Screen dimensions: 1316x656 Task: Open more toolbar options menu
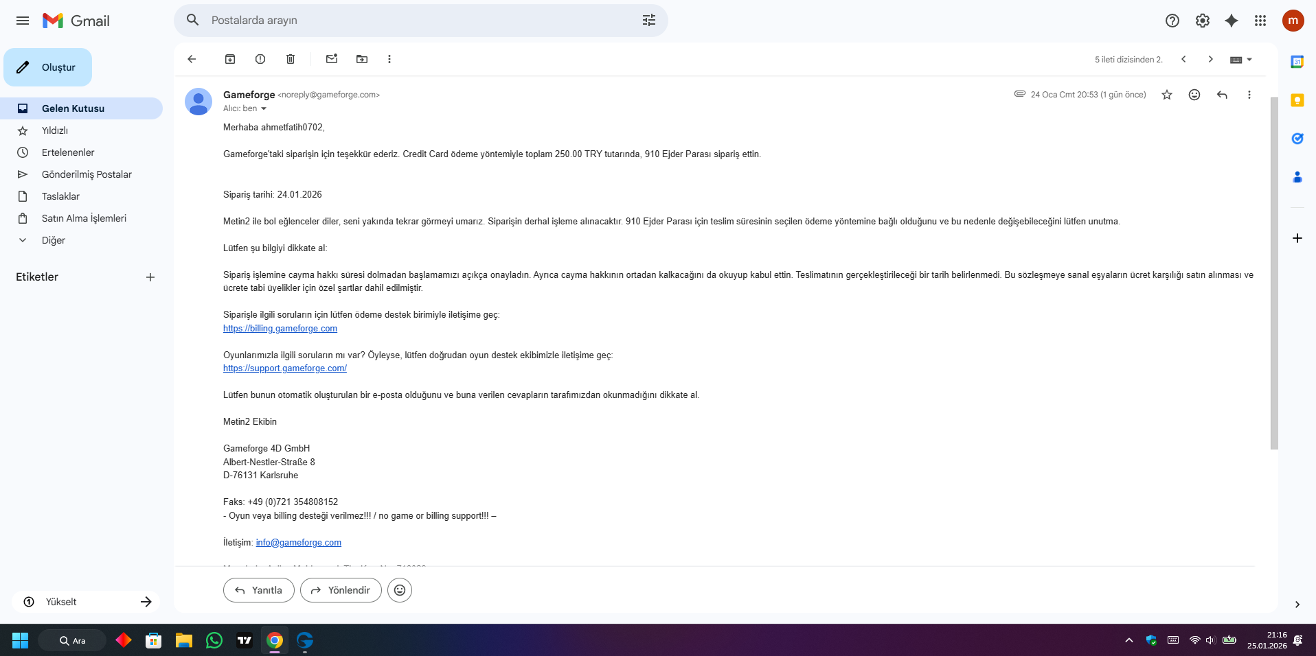(x=389, y=59)
